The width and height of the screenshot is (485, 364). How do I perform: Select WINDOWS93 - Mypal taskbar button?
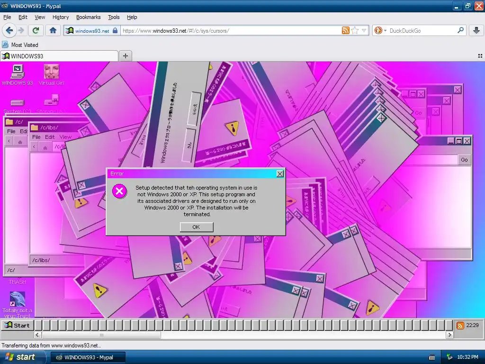tap(88, 357)
